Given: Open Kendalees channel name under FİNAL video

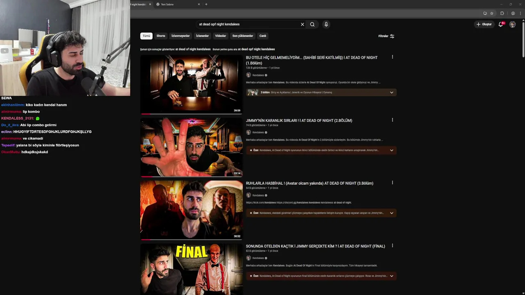Looking at the screenshot, I should [x=258, y=258].
